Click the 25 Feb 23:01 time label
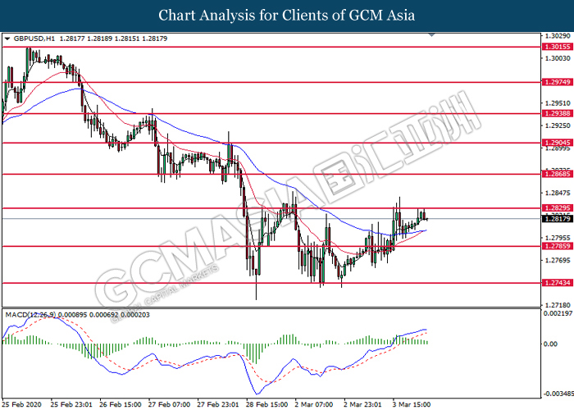The width and height of the screenshot is (574, 410). (x=71, y=404)
